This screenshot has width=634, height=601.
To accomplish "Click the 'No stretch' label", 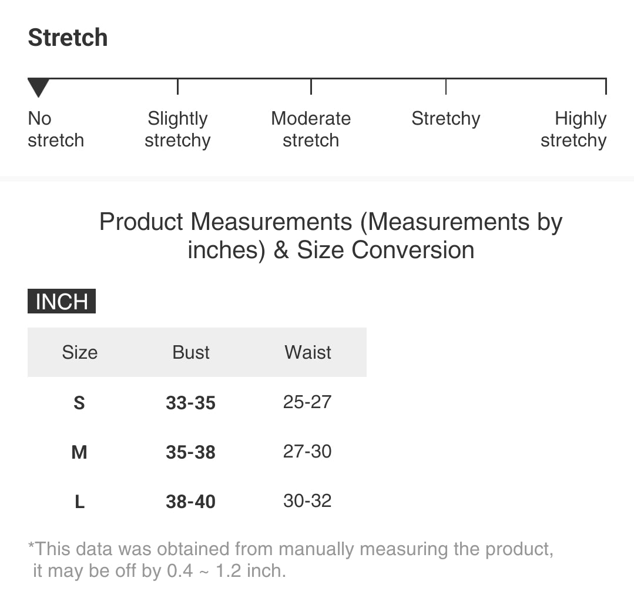I will pyautogui.click(x=55, y=129).
